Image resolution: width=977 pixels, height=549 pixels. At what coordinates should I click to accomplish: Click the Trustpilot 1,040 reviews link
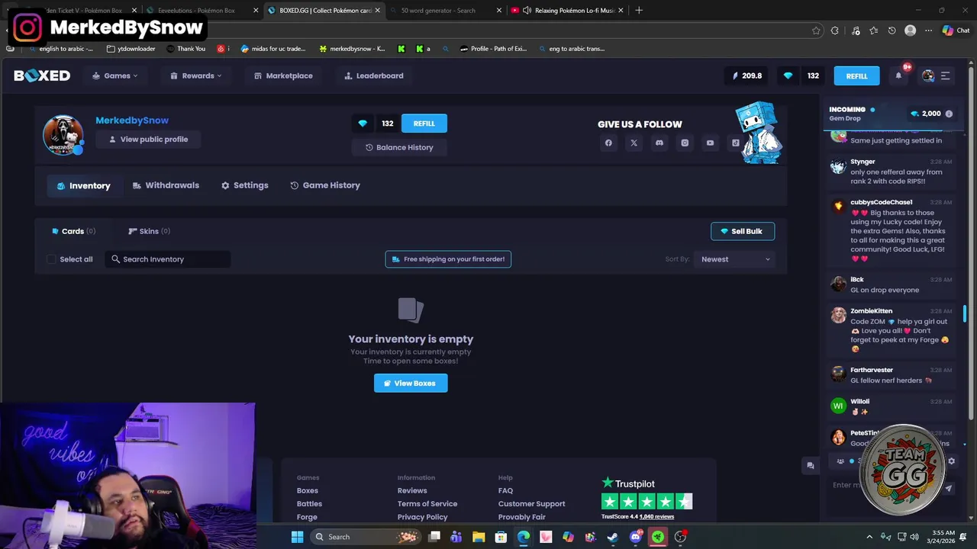click(x=656, y=517)
